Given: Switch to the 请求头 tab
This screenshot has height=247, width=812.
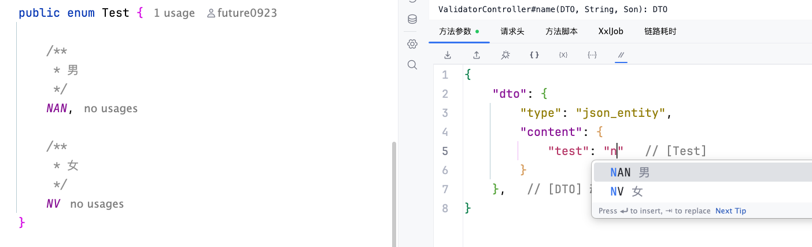Looking at the screenshot, I should [x=512, y=31].
